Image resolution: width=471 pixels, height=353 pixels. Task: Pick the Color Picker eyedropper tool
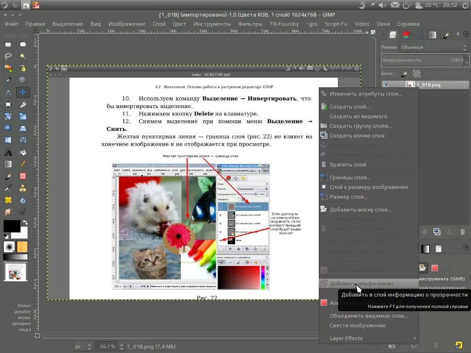click(x=8, y=80)
